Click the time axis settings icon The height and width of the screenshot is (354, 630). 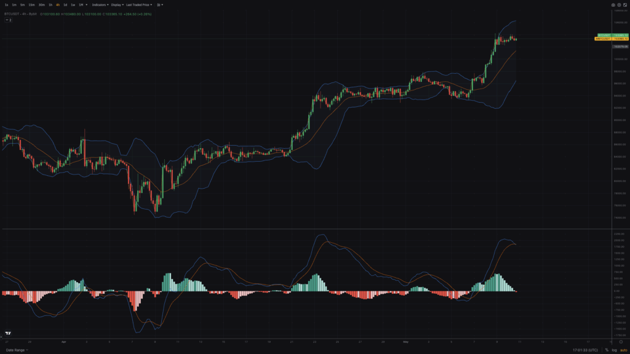[x=621, y=341]
